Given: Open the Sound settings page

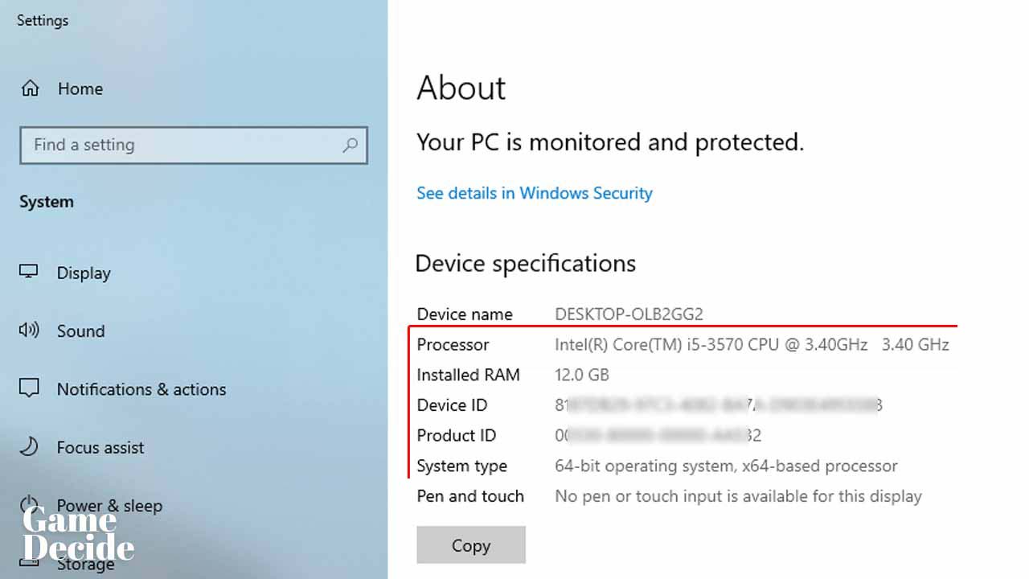Looking at the screenshot, I should click(80, 331).
